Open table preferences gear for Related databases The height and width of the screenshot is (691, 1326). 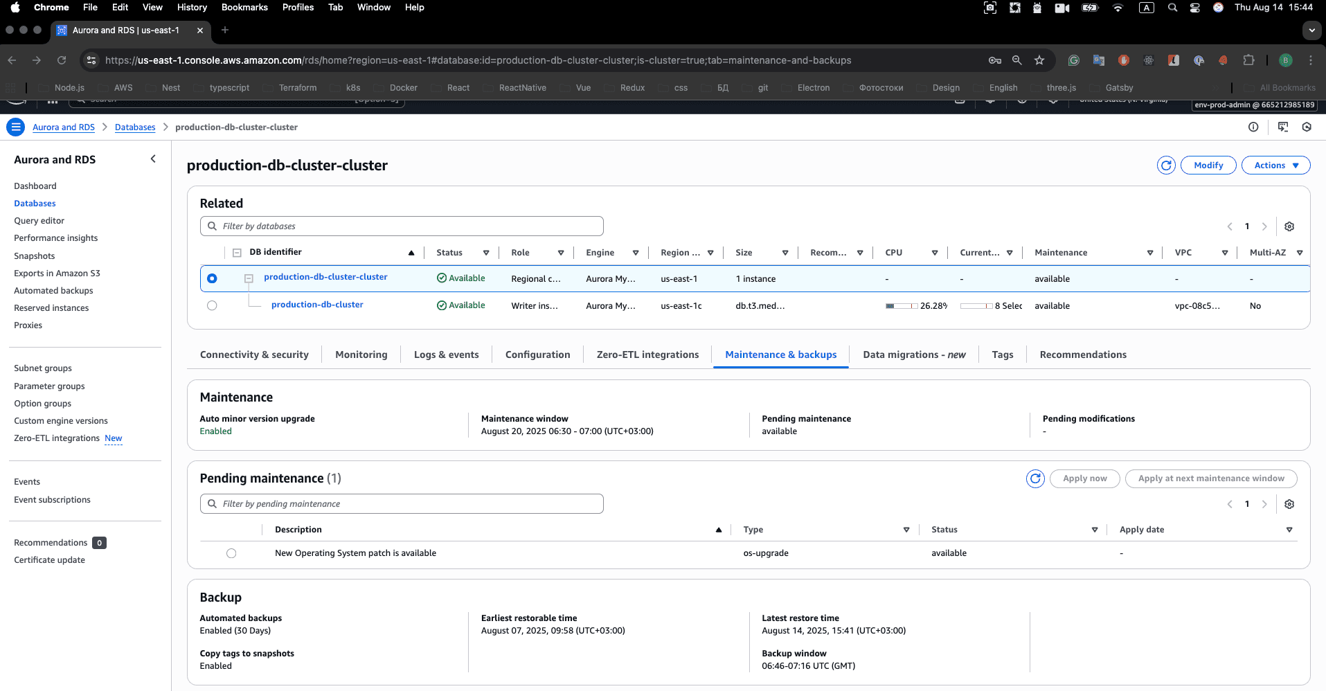[1289, 226]
